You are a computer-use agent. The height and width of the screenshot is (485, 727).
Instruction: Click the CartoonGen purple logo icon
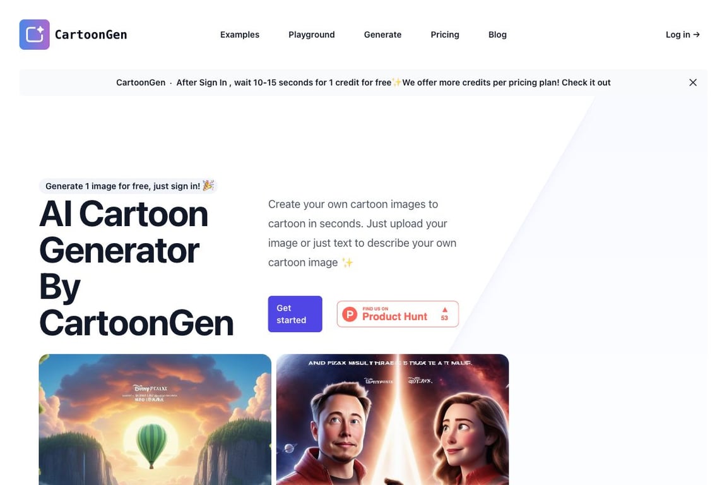34,34
